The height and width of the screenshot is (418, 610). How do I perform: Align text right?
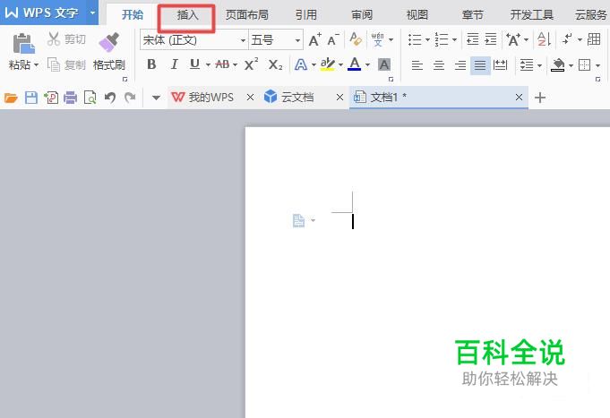point(460,65)
